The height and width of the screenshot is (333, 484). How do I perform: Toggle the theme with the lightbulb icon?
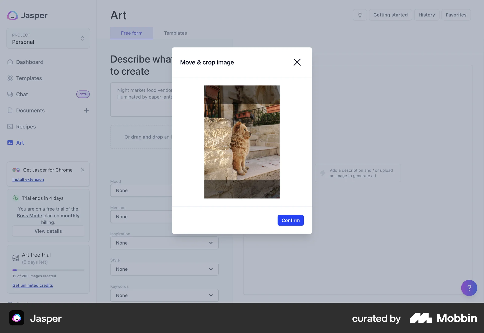pyautogui.click(x=360, y=15)
